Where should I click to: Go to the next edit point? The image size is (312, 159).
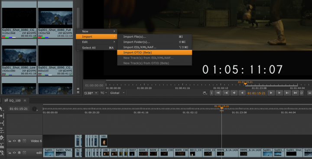(287, 93)
